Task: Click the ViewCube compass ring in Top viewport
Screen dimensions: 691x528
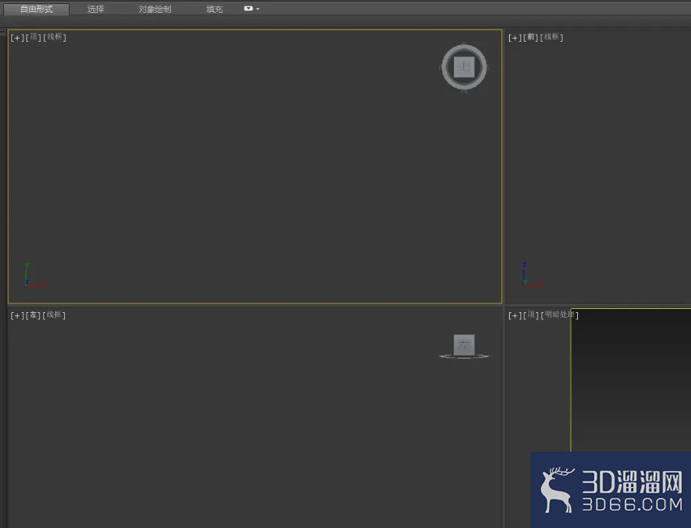Action: click(x=464, y=47)
